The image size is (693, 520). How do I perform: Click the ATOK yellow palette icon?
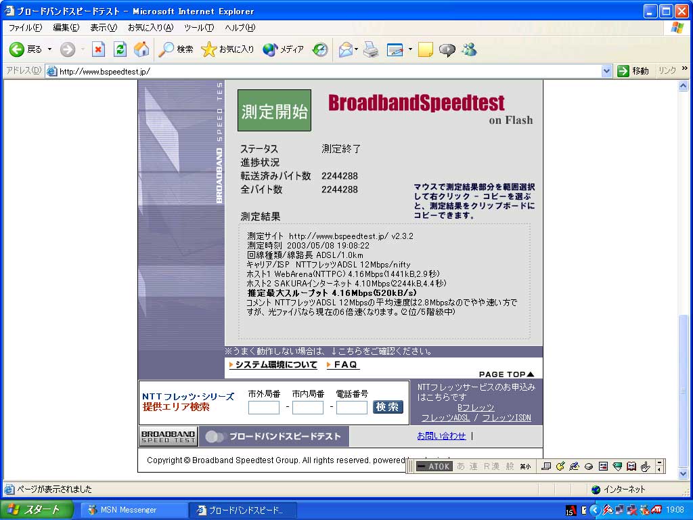pos(560,466)
